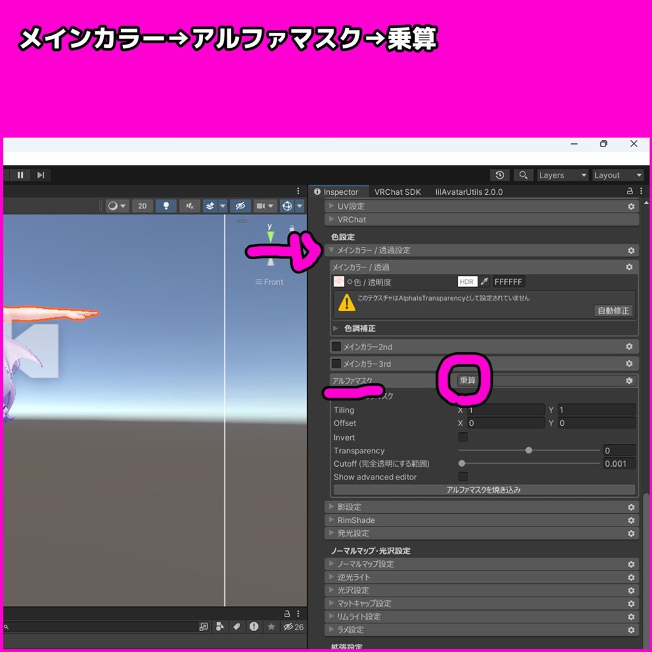Click the FFFFFF hex color field
The image size is (652, 652).
[508, 281]
